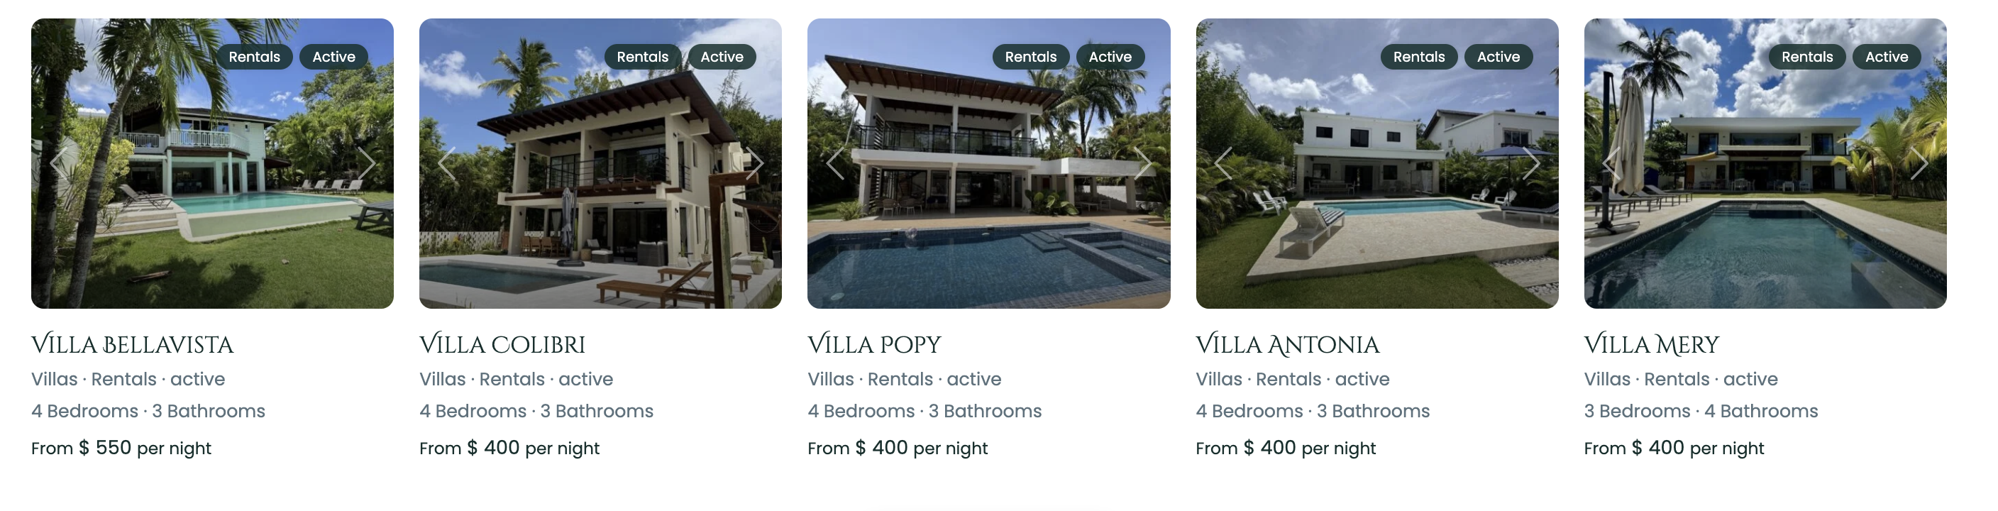This screenshot has width=1998, height=511.
Task: Show next Villa Antonia photo
Action: click(1531, 163)
